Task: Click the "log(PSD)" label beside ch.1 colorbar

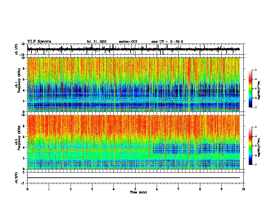Action: click(259, 90)
